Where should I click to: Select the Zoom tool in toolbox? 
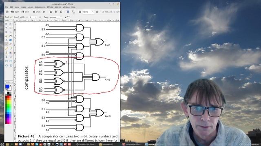[11, 32]
